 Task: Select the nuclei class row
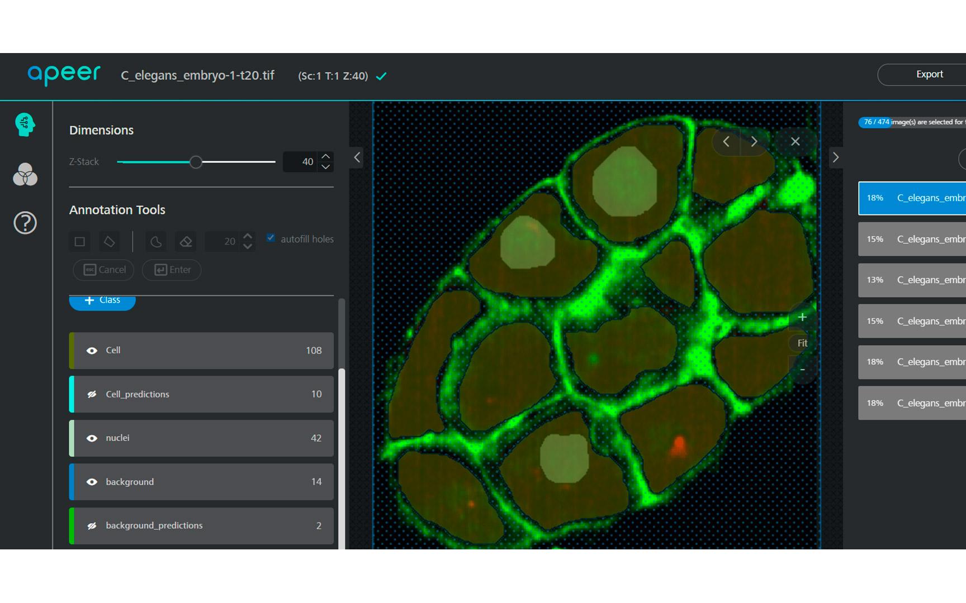tap(201, 438)
